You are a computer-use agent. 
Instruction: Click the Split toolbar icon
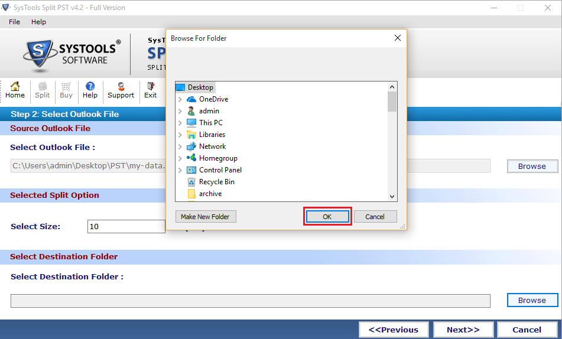click(x=43, y=86)
